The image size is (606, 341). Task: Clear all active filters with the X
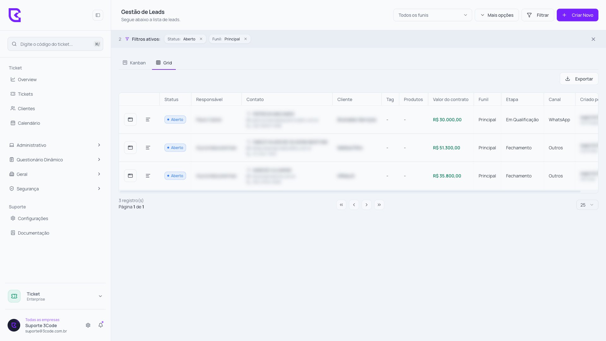pos(593,39)
